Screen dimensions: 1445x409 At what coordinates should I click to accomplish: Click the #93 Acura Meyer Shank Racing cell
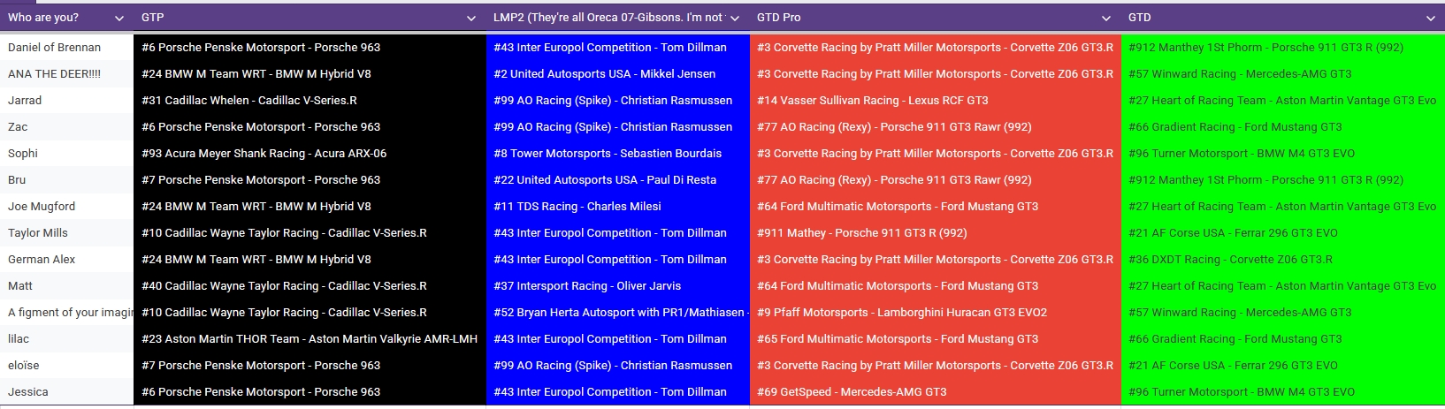264,154
